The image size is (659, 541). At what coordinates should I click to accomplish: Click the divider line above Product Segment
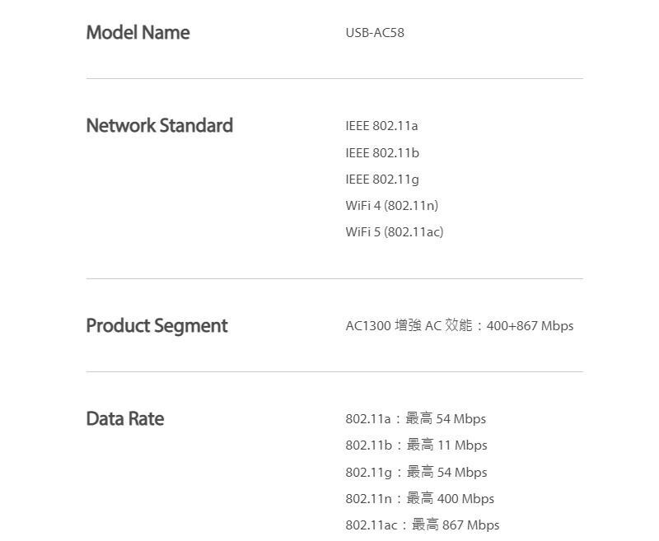pyautogui.click(x=334, y=279)
